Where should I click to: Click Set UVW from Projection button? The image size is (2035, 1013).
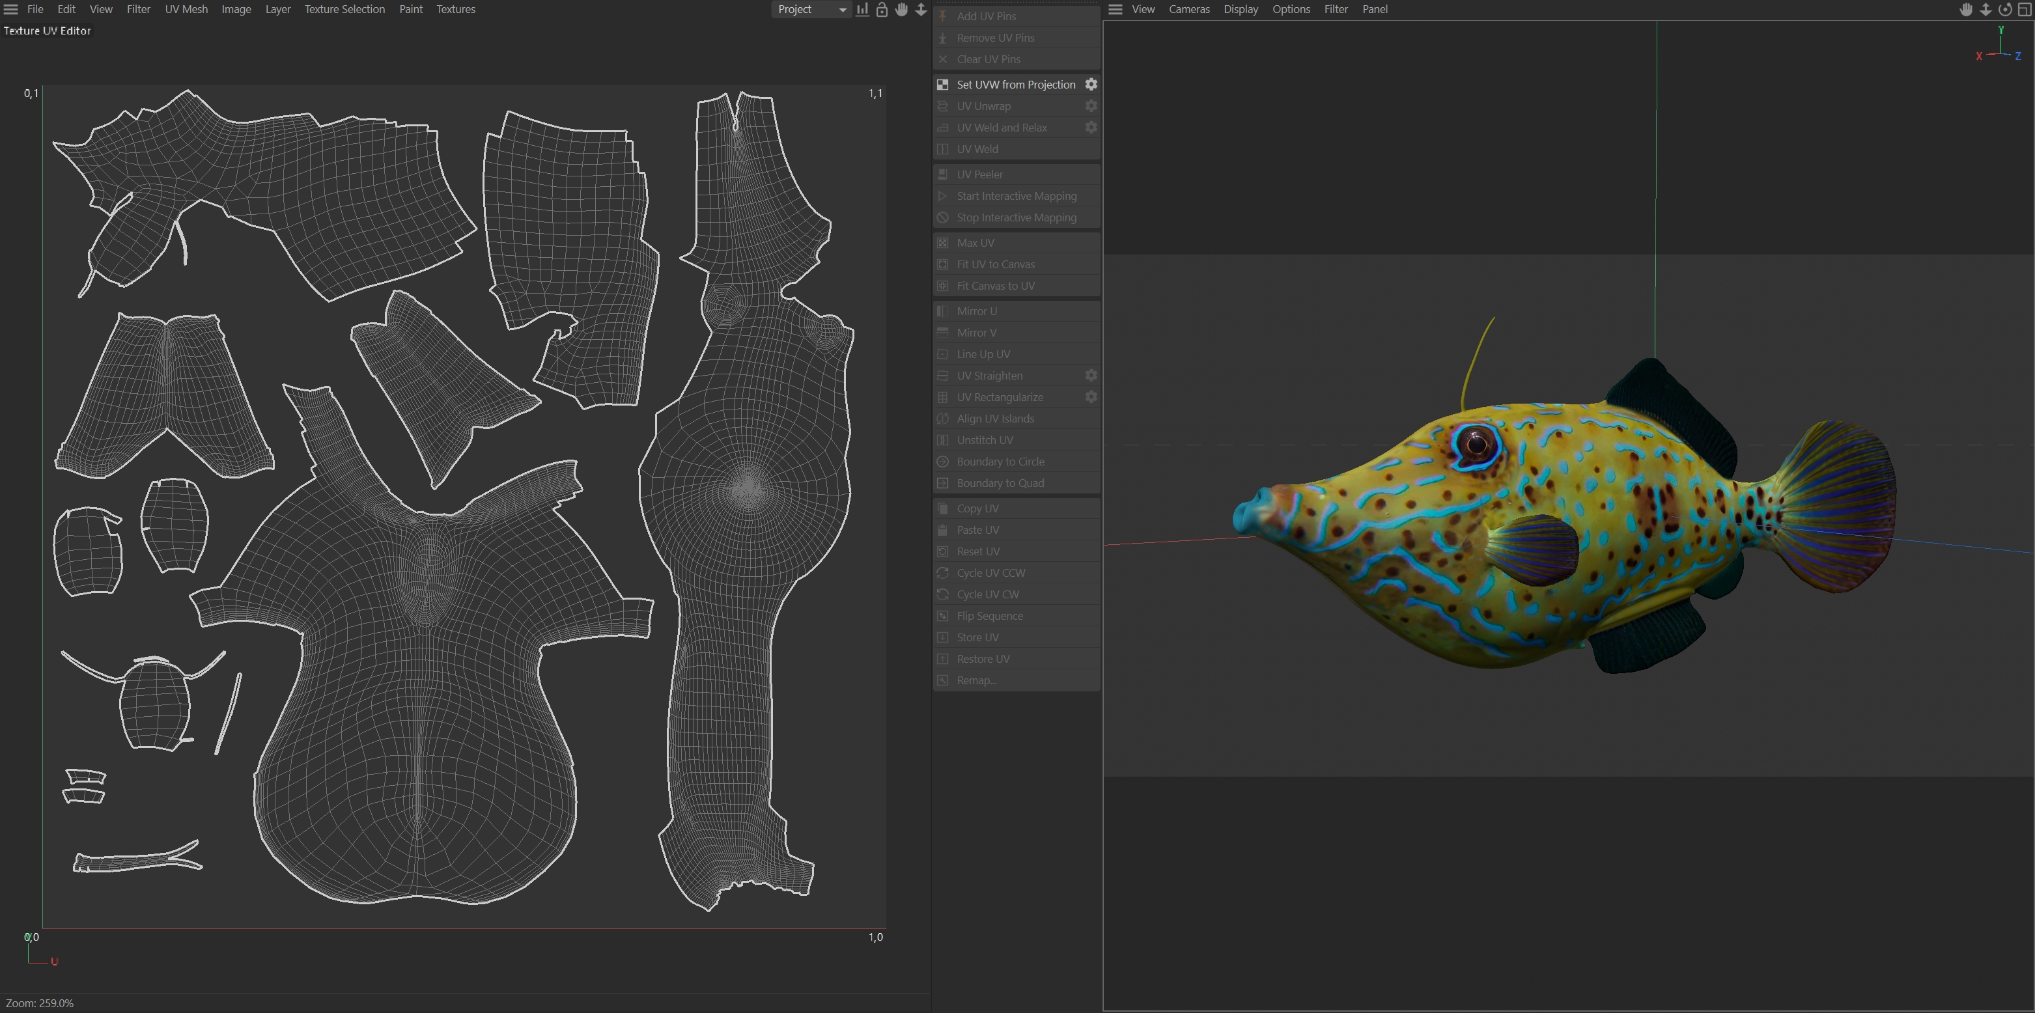click(1015, 85)
